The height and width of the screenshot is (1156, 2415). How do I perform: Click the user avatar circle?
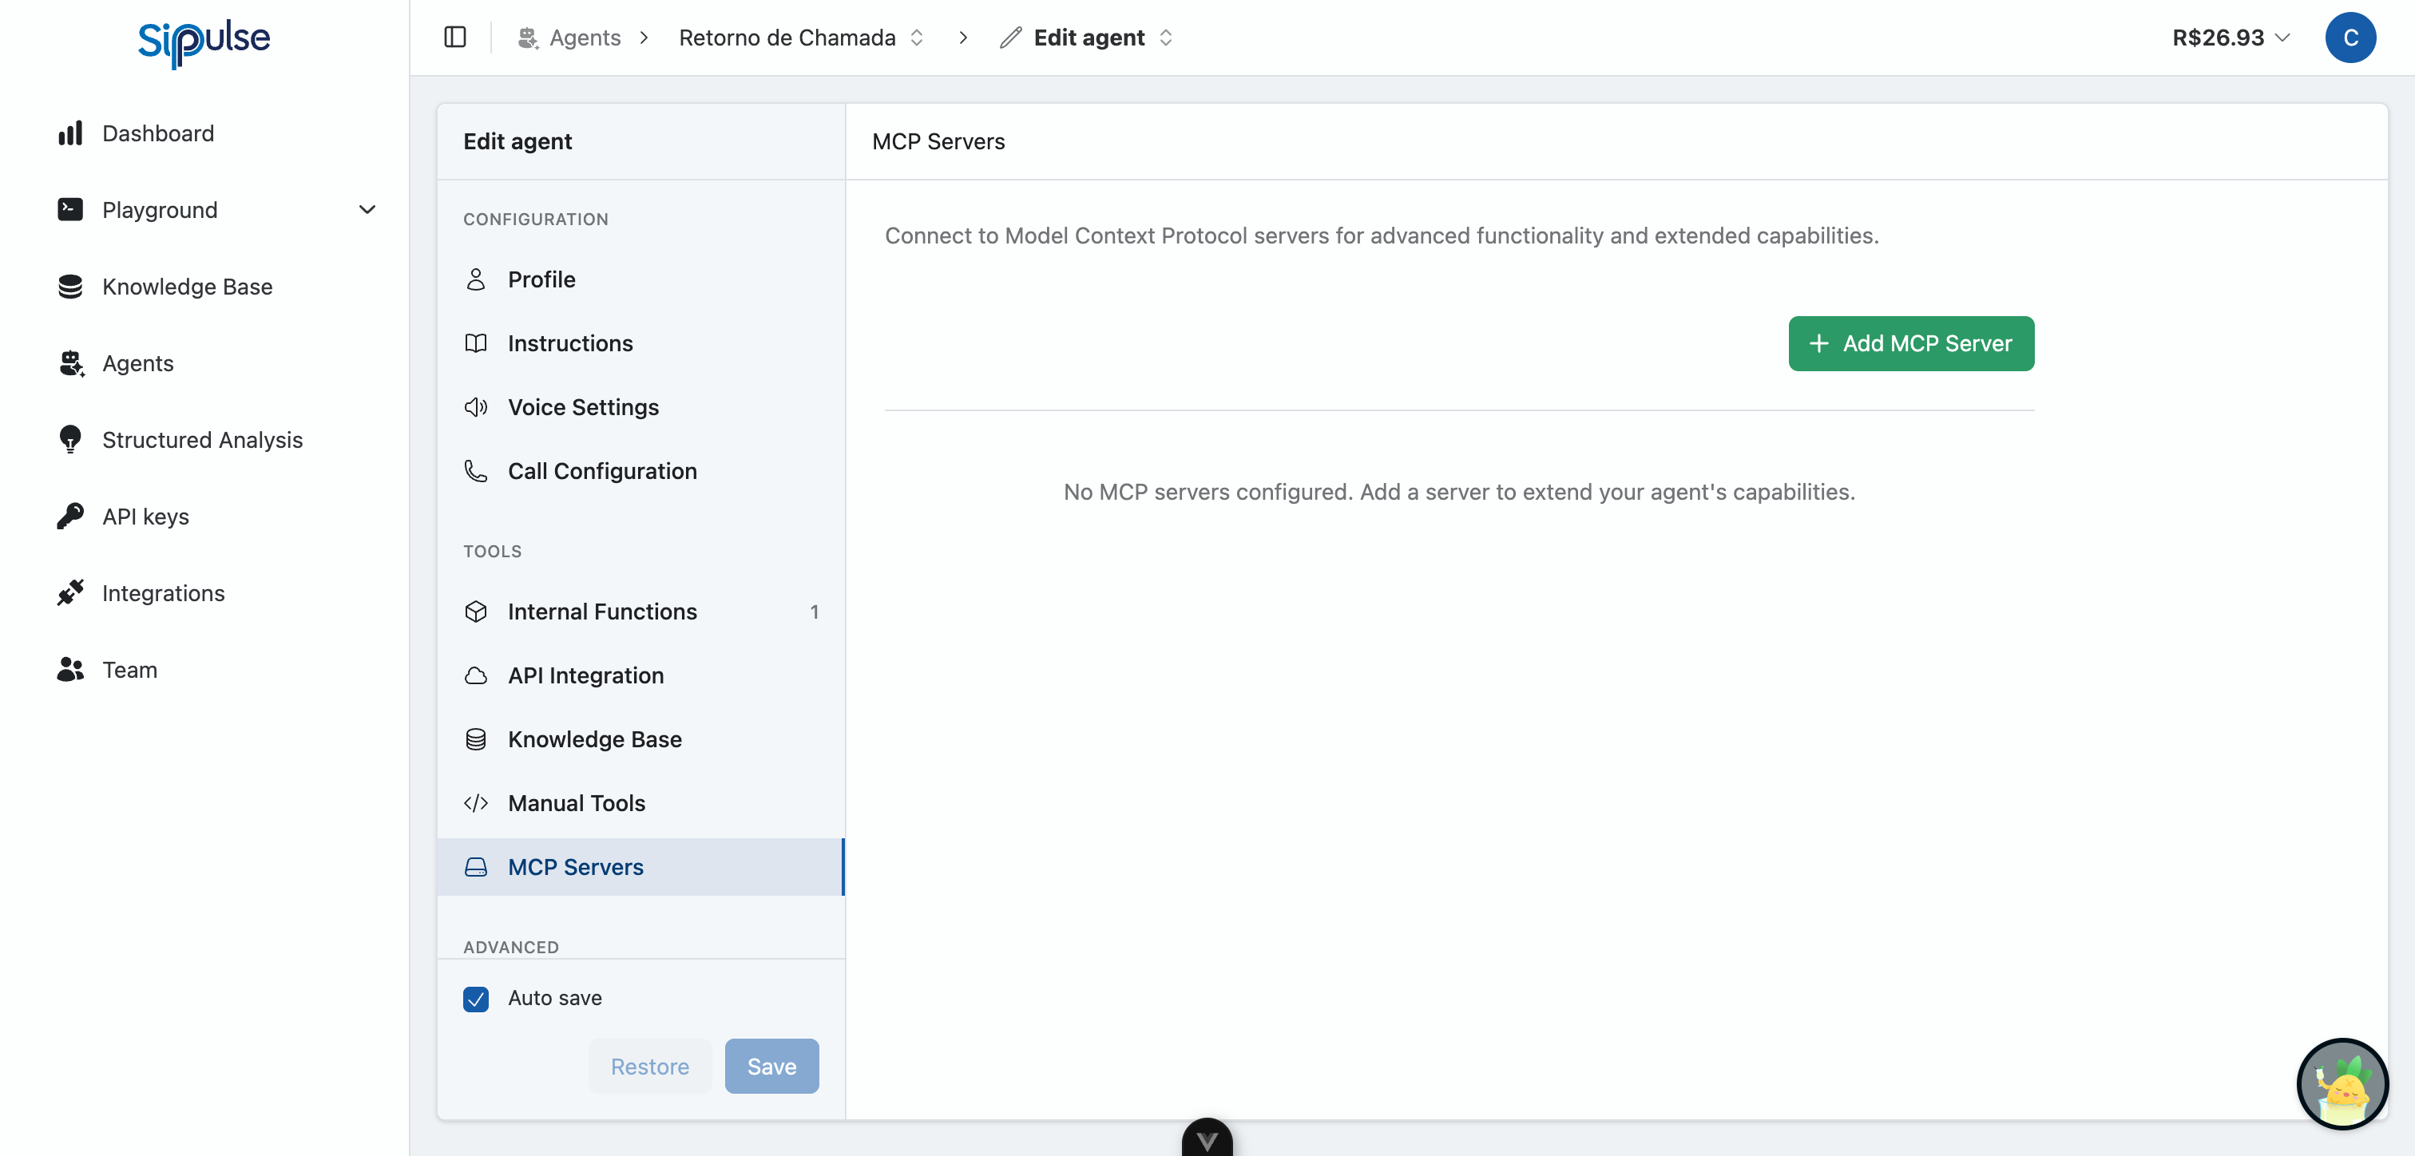pyautogui.click(x=2351, y=38)
